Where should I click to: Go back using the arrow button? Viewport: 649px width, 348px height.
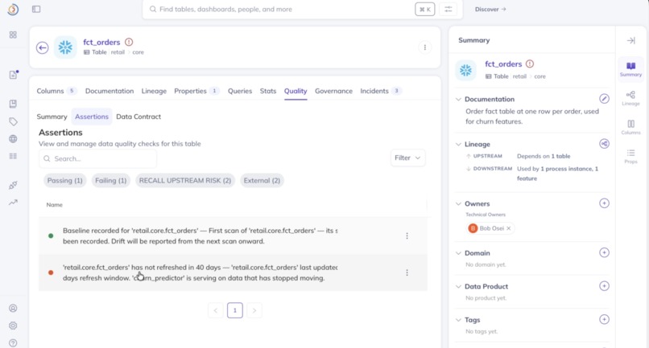(42, 47)
